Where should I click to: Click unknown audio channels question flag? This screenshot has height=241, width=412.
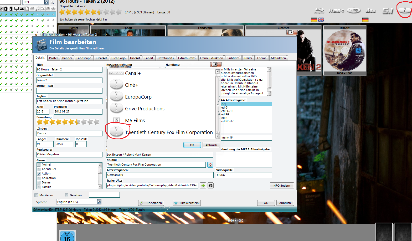(x=404, y=10)
